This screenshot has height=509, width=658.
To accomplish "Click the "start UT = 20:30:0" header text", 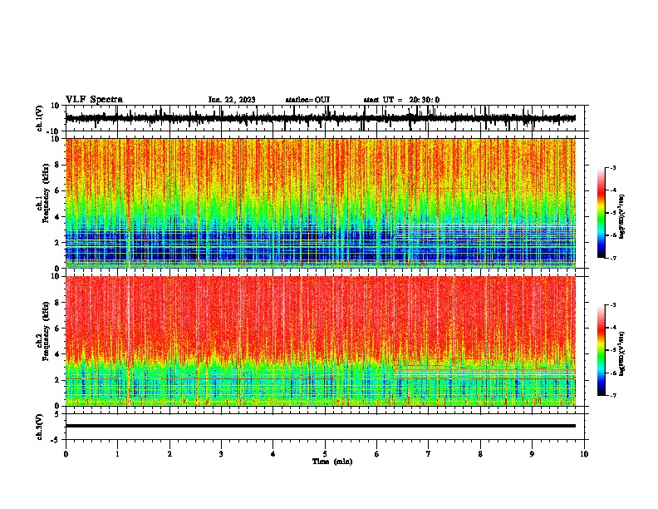I will point(401,100).
